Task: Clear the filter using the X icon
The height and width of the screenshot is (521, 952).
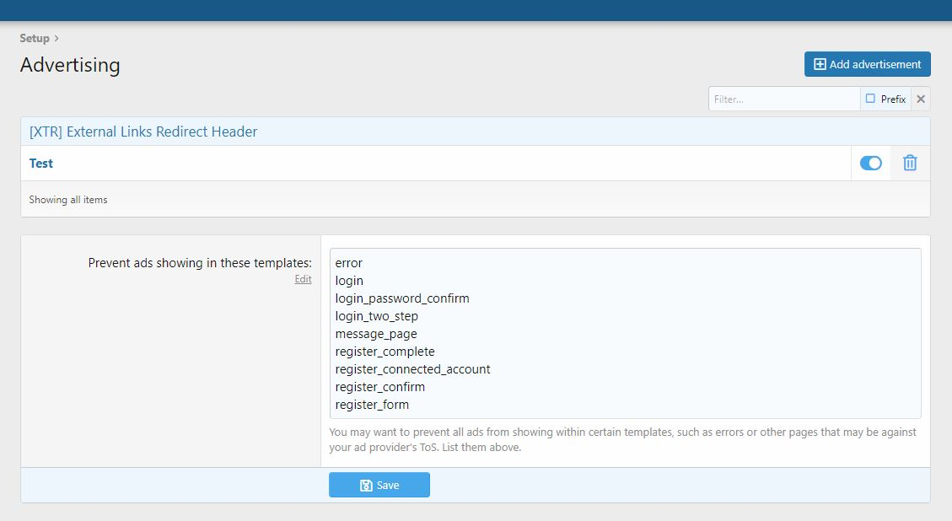Action: pos(921,99)
